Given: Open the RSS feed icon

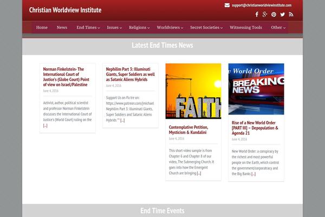Looking at the screenshot, I should 291,14.
